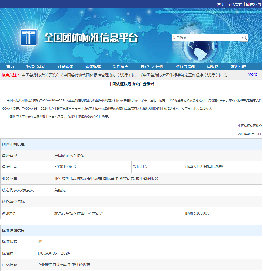Viewport: 263px width, 271px height.
Task: Open the 注册 link
Action: coord(221,4)
